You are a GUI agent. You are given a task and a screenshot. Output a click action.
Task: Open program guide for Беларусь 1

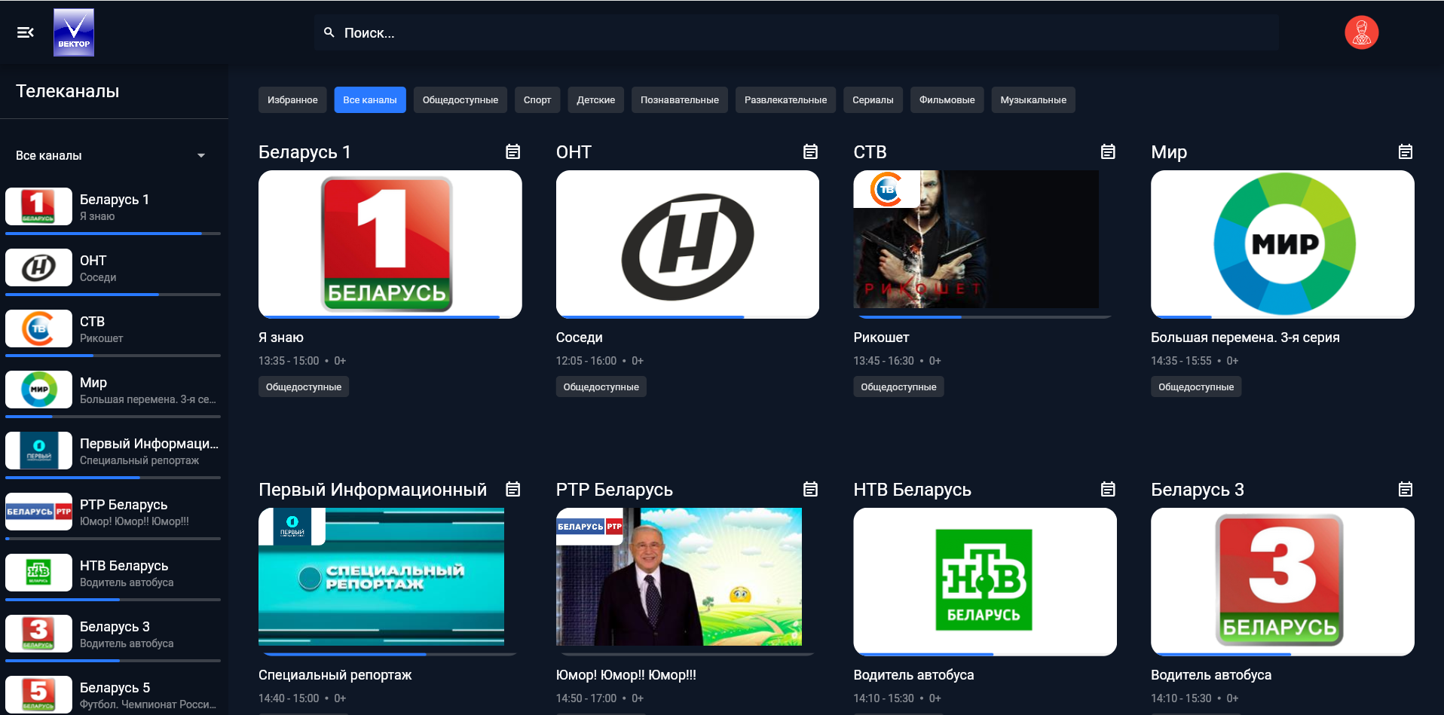click(512, 151)
